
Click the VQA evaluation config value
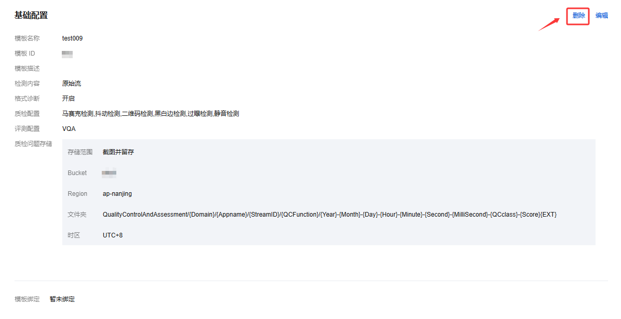(x=69, y=129)
